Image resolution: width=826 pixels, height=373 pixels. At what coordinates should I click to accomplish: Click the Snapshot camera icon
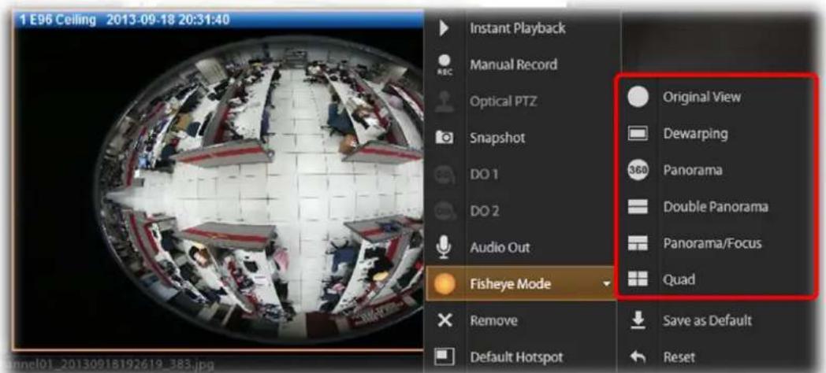[444, 138]
